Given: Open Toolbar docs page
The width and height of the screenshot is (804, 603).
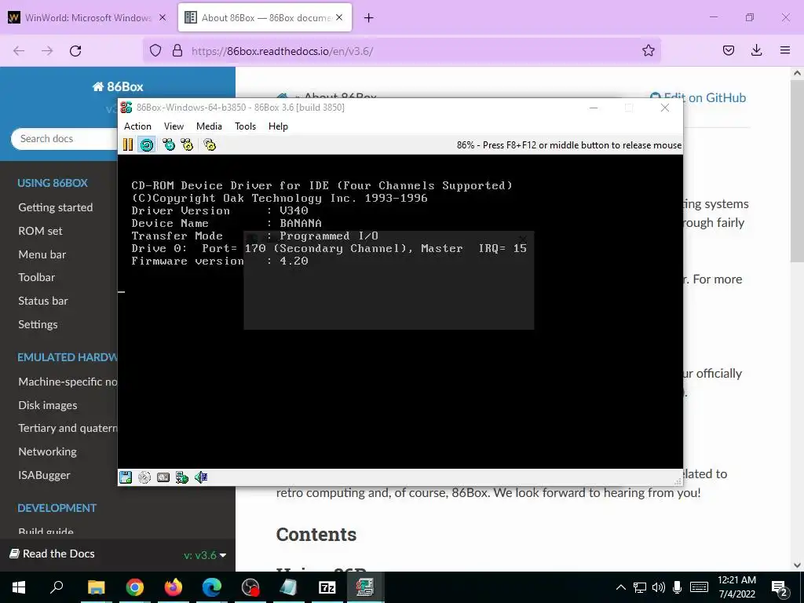Looking at the screenshot, I should pyautogui.click(x=36, y=277).
